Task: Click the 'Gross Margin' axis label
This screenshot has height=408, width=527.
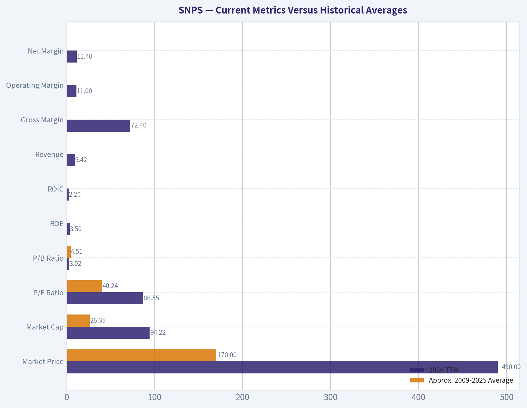Action: point(42,120)
